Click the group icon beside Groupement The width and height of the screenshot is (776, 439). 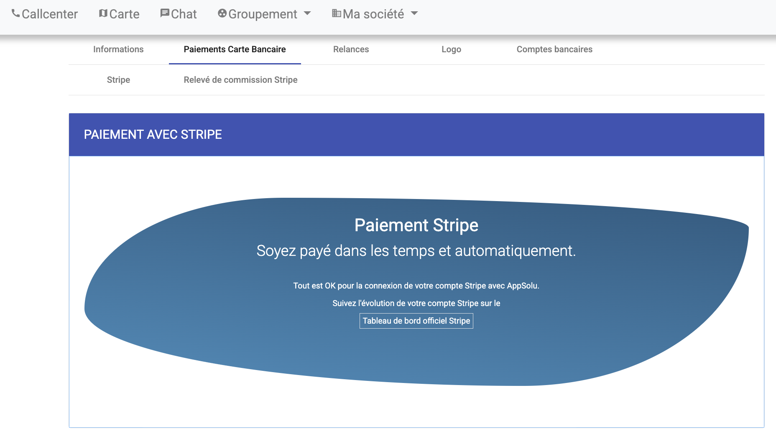[x=222, y=13]
